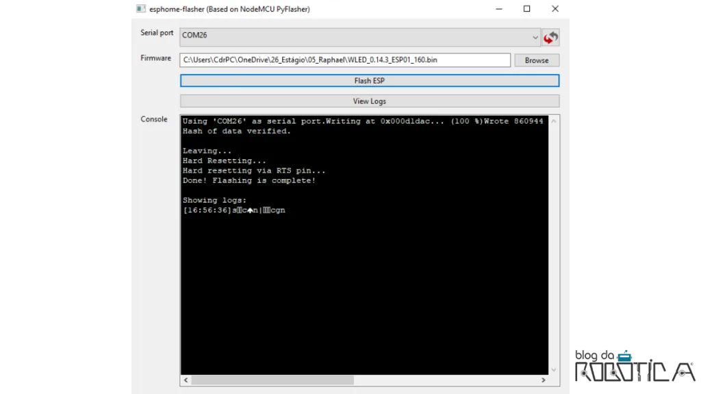Click "Hash of data verified." console line

(236, 131)
